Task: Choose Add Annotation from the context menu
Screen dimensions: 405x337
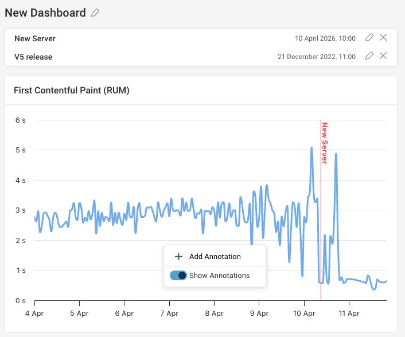Action: coord(215,257)
